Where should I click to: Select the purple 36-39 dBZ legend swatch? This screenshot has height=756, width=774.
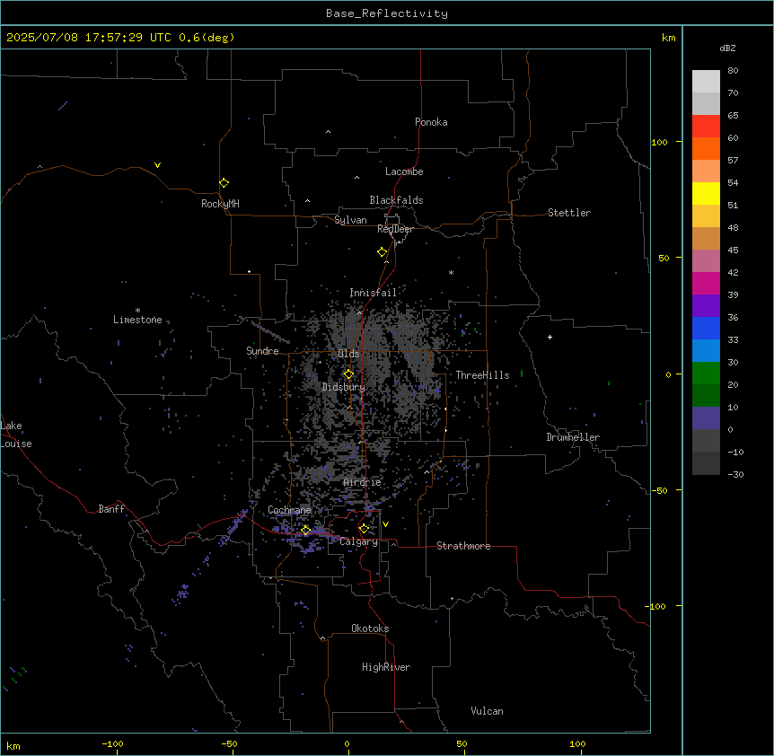click(x=706, y=306)
